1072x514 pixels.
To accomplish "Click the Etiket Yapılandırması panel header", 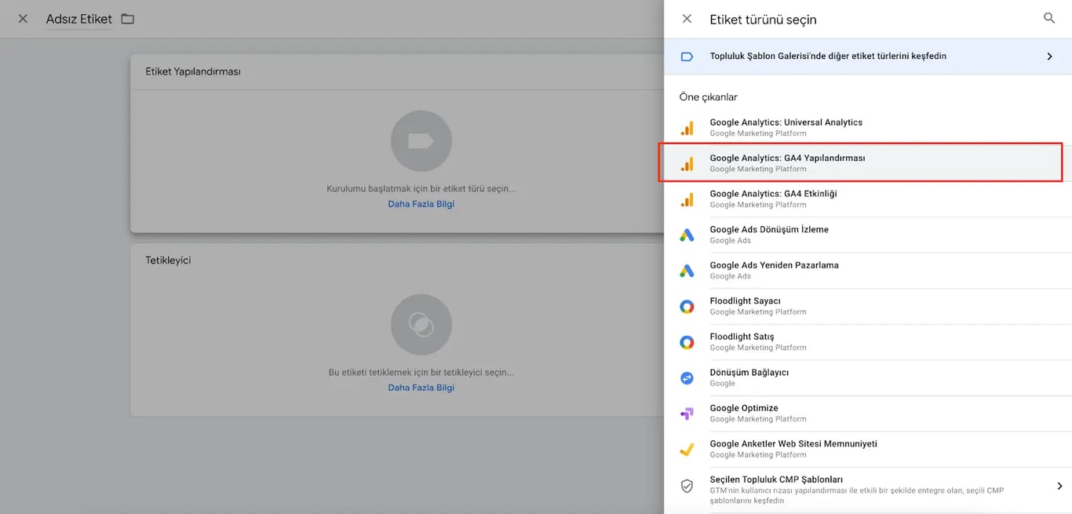I will coord(191,71).
